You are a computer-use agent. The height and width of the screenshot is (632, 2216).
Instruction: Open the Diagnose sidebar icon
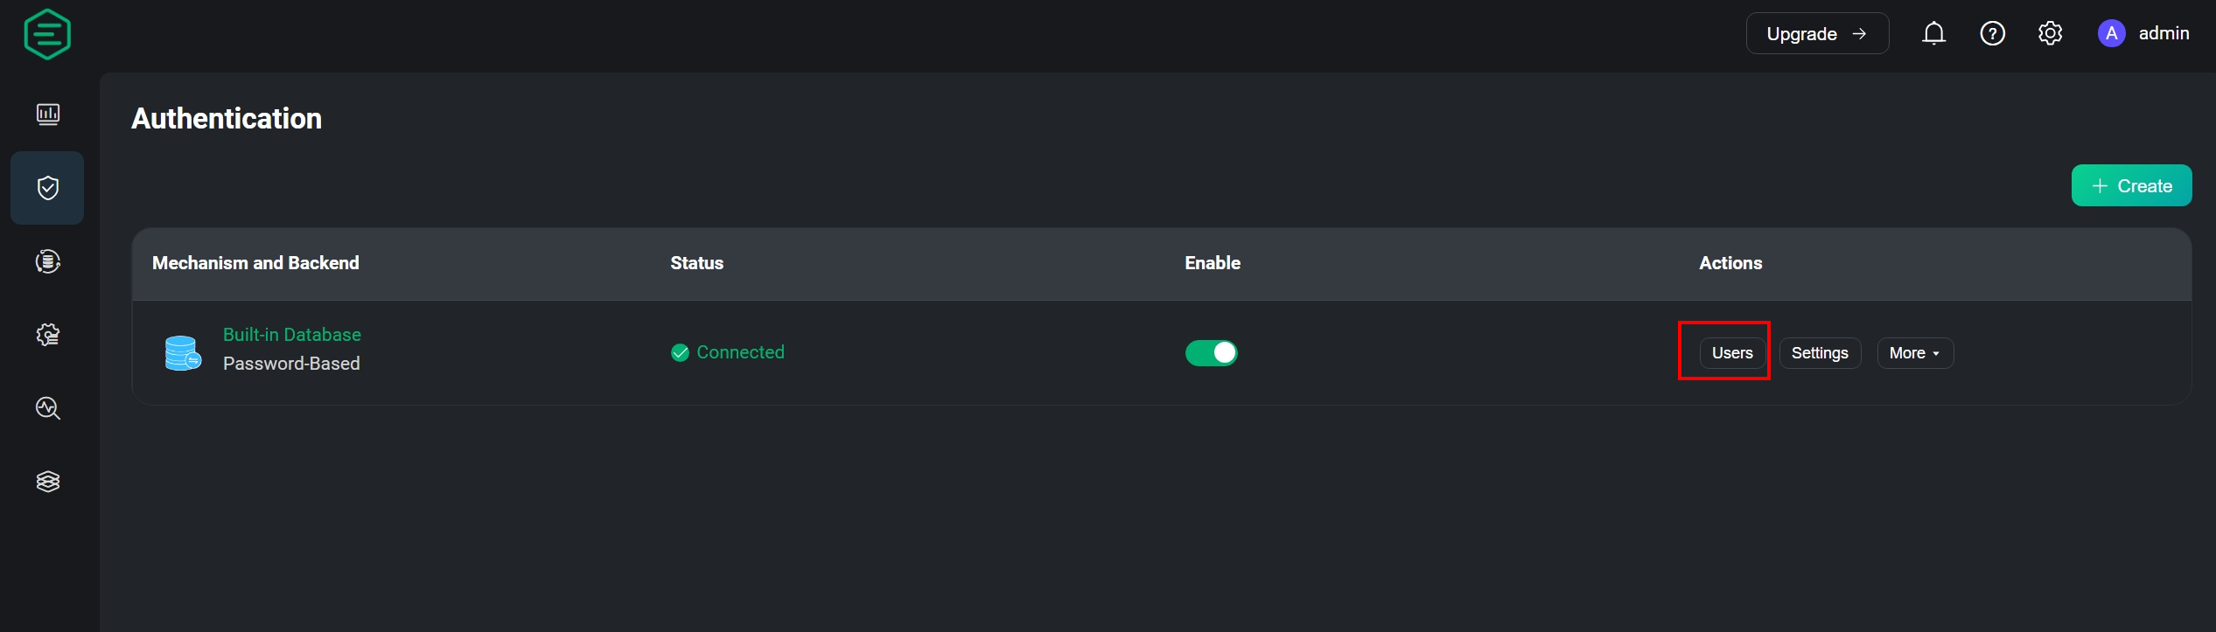[48, 408]
